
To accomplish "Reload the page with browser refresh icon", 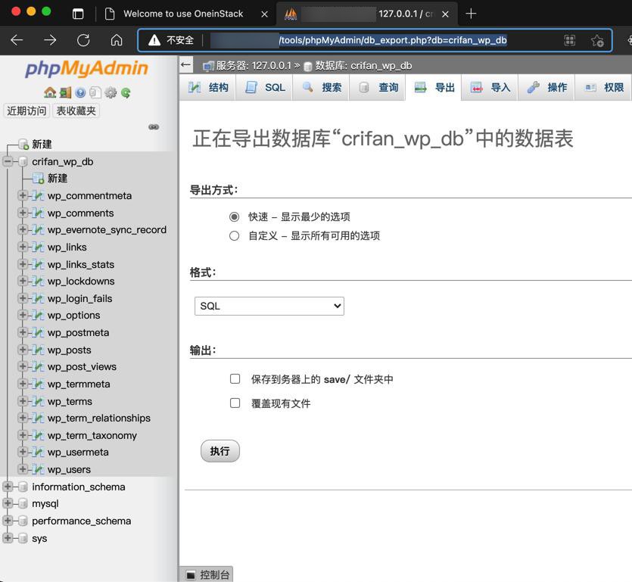I will click(x=83, y=40).
